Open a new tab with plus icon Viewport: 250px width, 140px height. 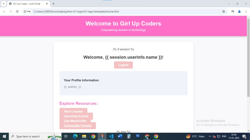pos(53,4)
